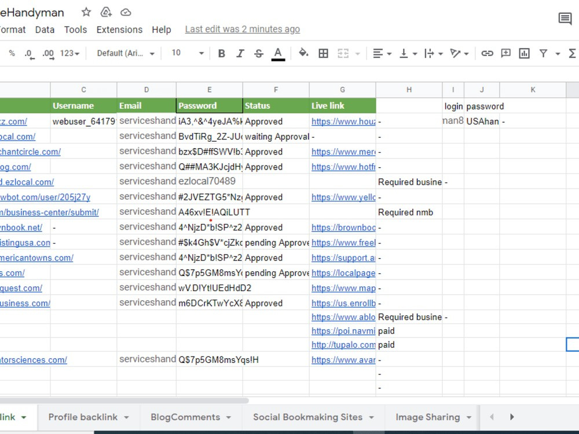Format as percent
The width and height of the screenshot is (579, 434).
12,53
